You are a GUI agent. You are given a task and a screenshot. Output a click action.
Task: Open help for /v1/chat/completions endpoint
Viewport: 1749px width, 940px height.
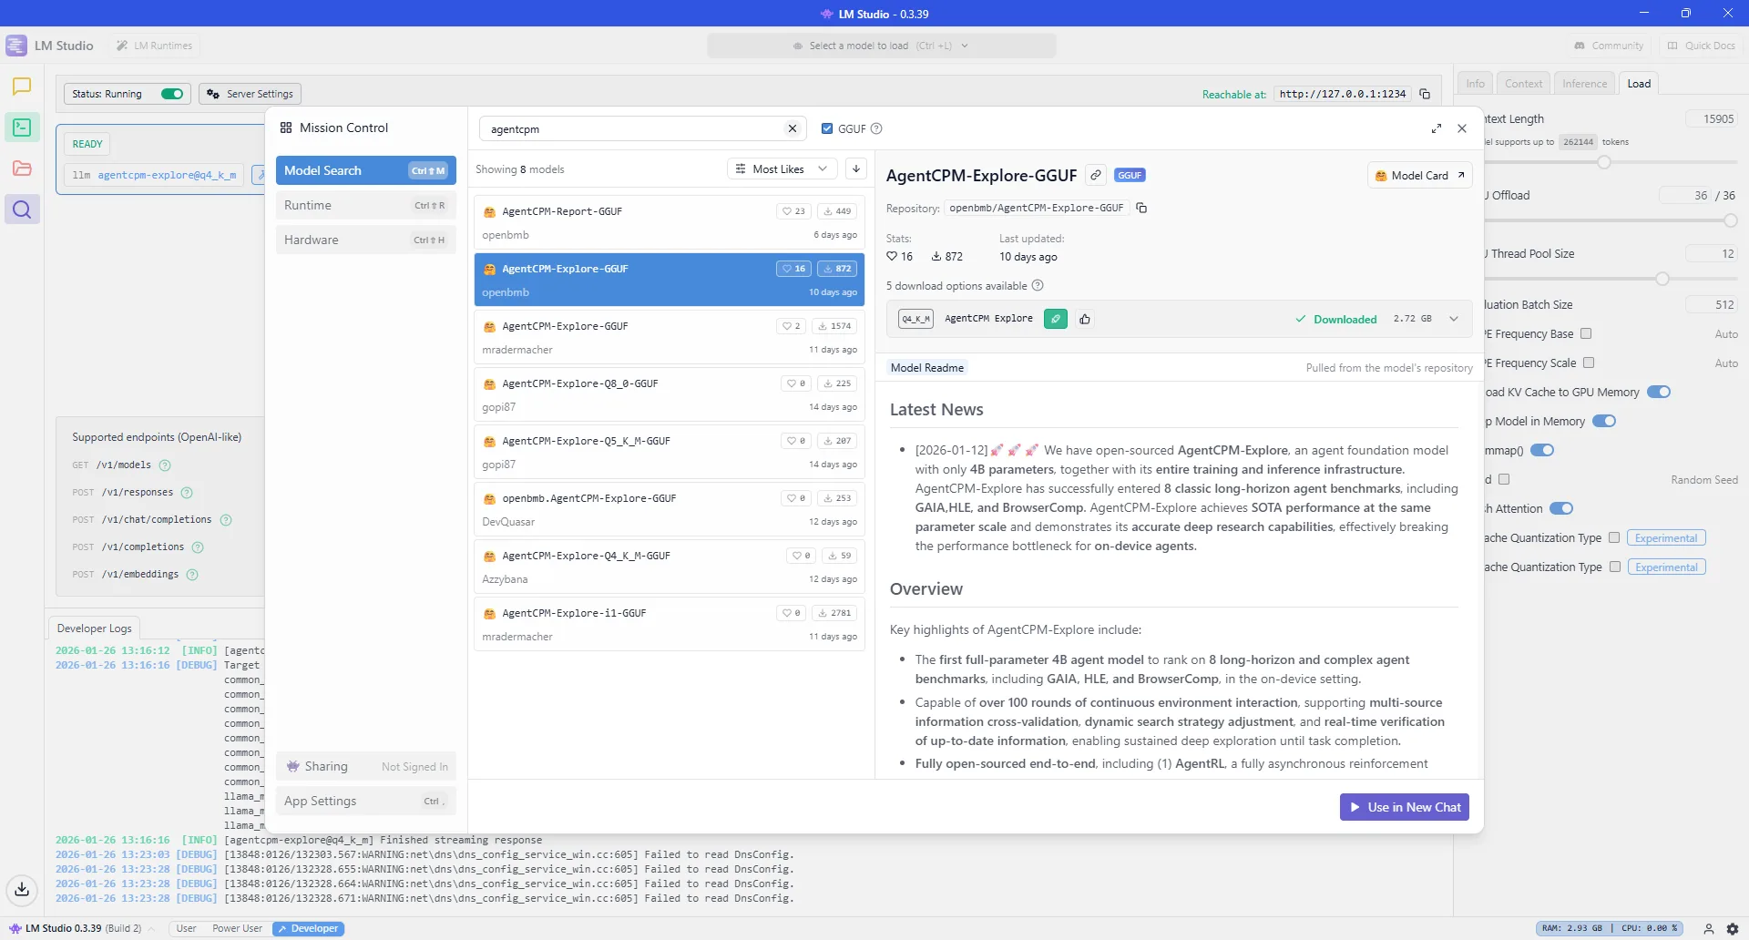click(x=226, y=519)
